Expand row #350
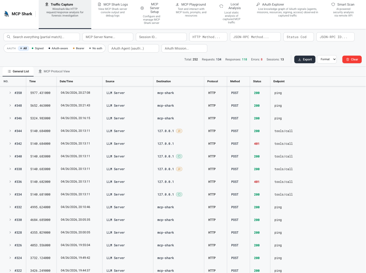Image resolution: width=366 pixels, height=273 pixels. (x=10, y=93)
